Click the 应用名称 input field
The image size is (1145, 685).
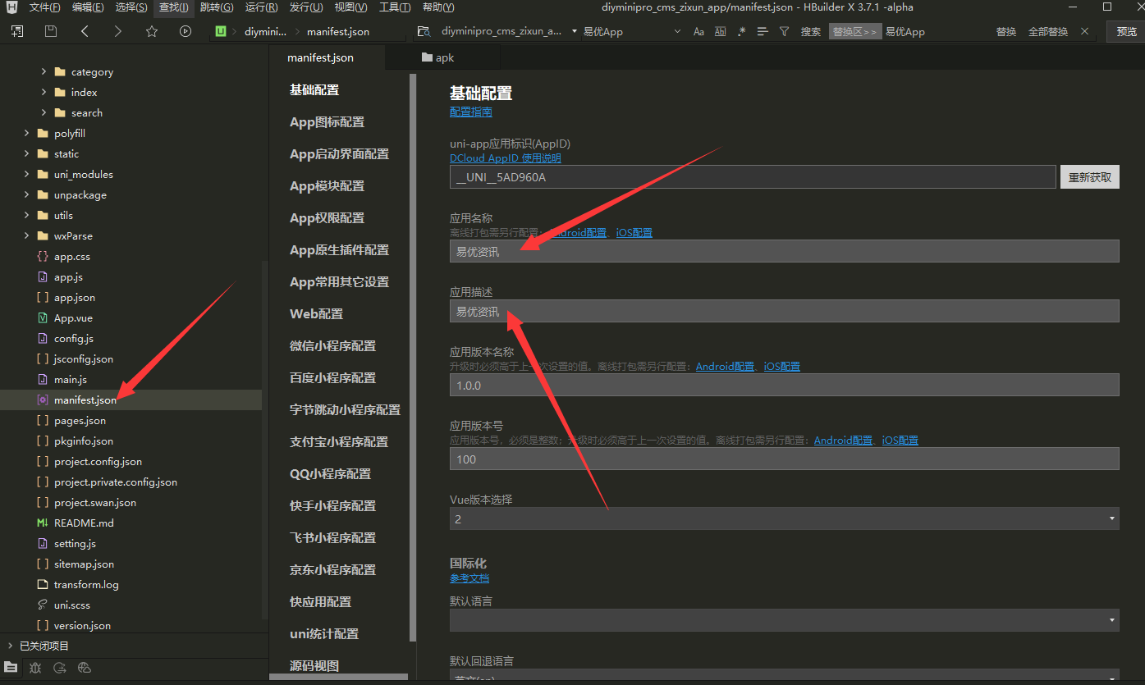coord(784,251)
